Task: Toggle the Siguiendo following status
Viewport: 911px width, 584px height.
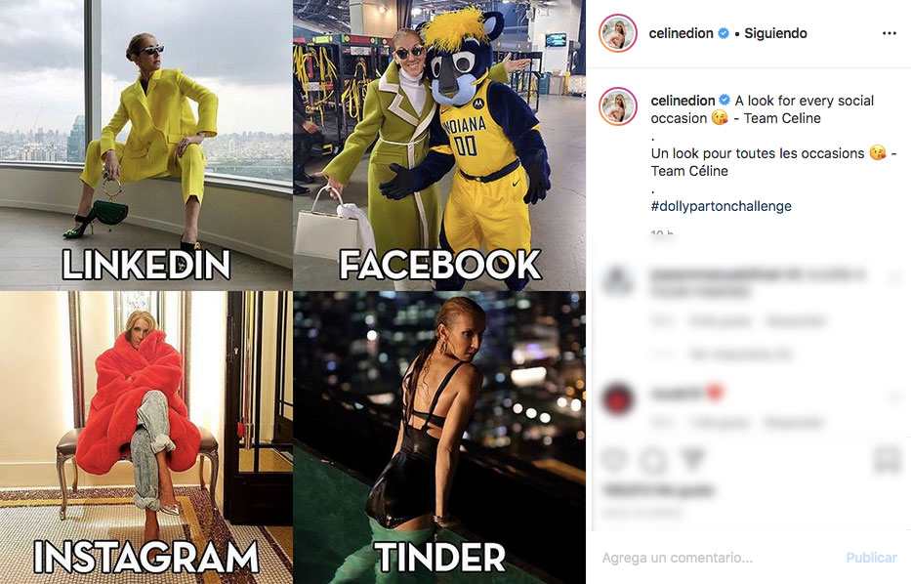Action: pyautogui.click(x=775, y=33)
